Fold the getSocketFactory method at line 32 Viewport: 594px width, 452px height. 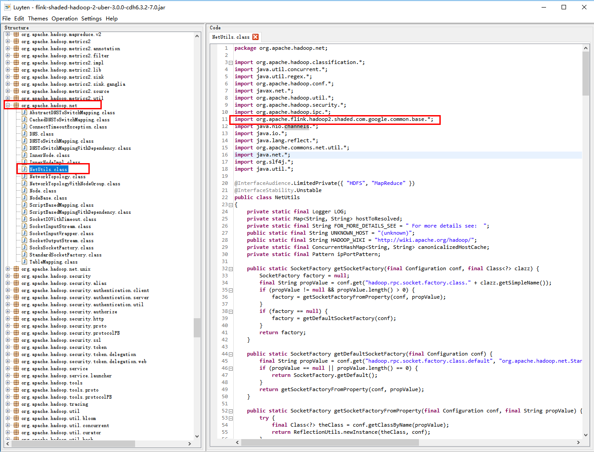(231, 268)
